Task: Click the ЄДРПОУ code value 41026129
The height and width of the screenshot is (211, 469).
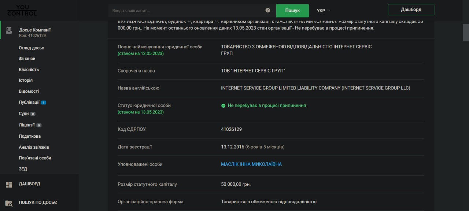Action: tap(231, 129)
